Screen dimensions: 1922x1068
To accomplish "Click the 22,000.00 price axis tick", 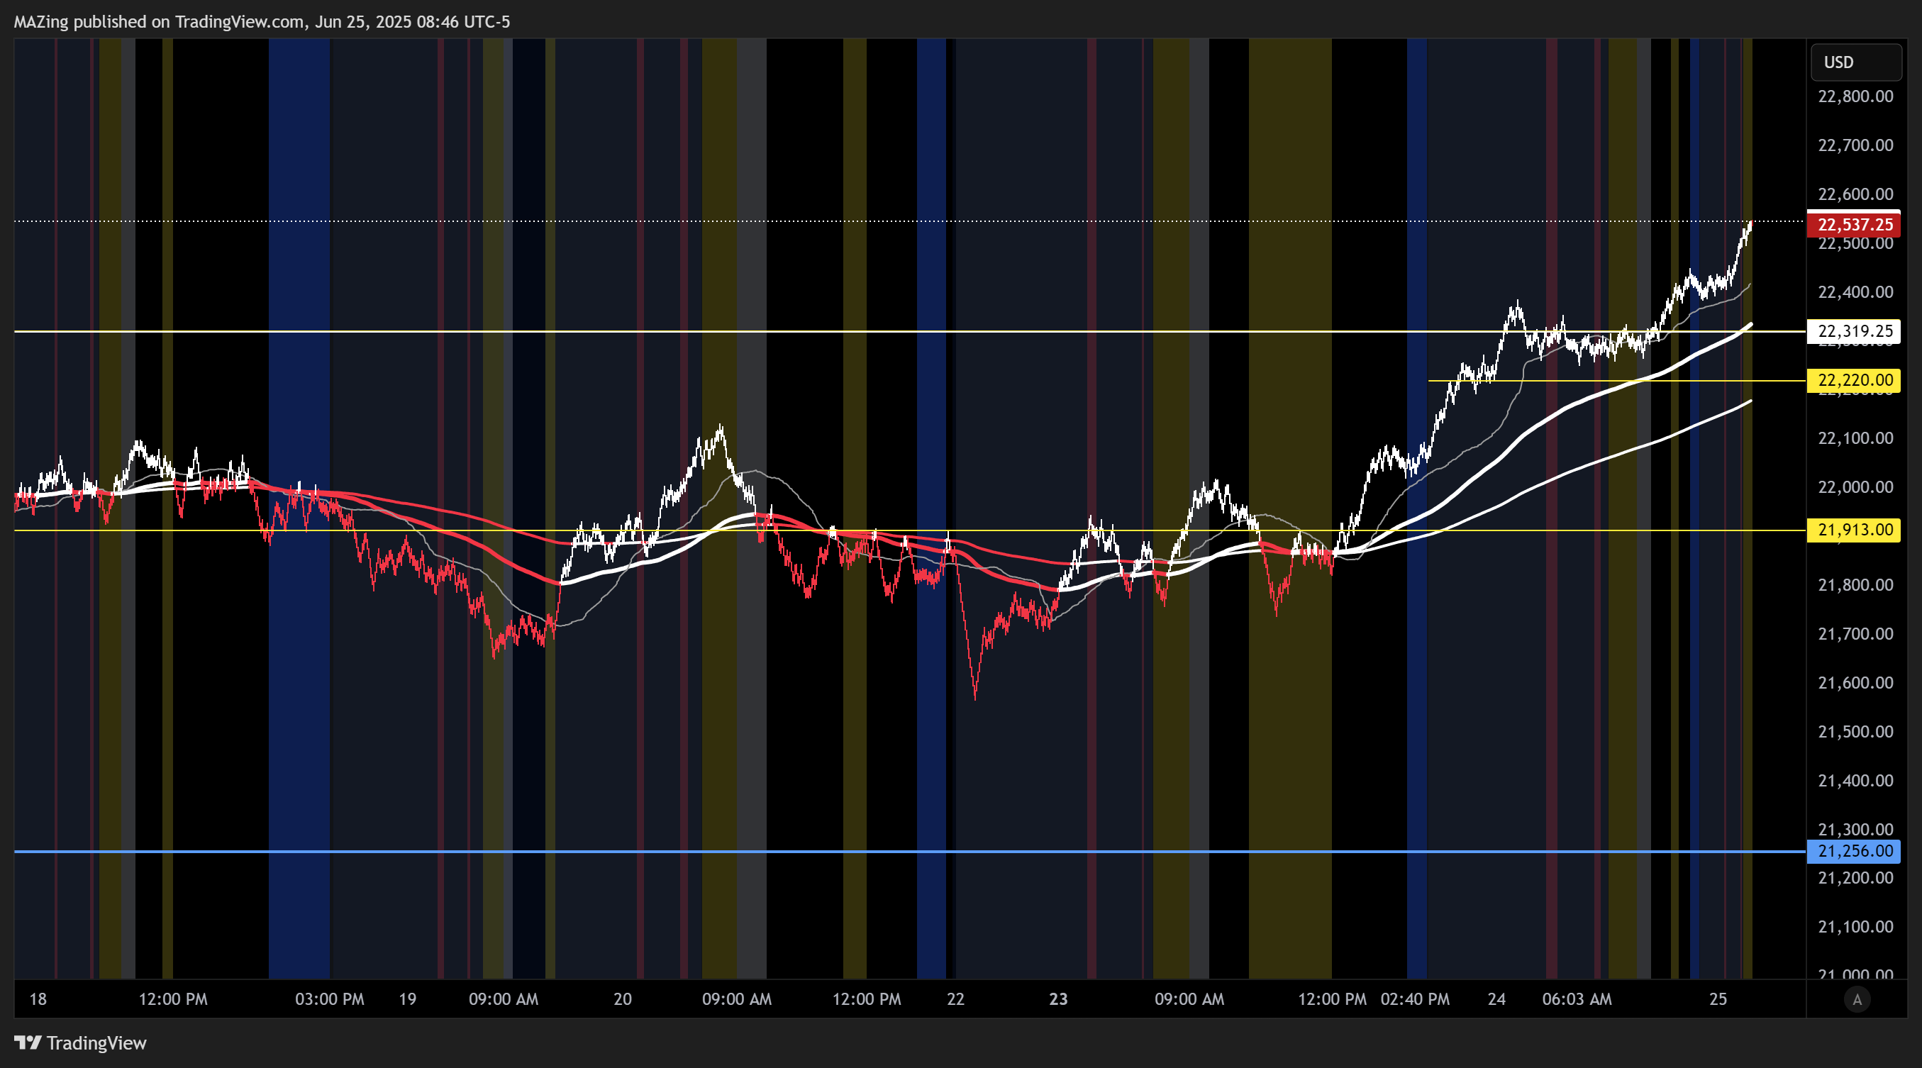I will click(1855, 488).
